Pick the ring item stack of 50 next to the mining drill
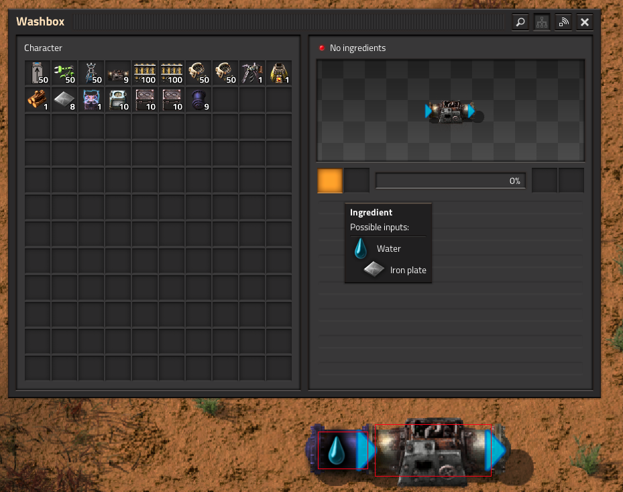This screenshot has width=623, height=492. [225, 73]
